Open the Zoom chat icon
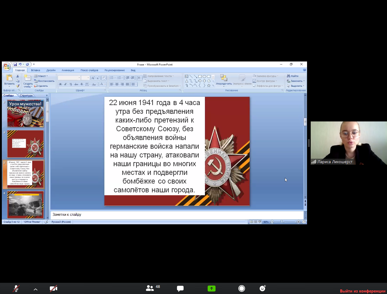387x294 pixels. pos(180,288)
